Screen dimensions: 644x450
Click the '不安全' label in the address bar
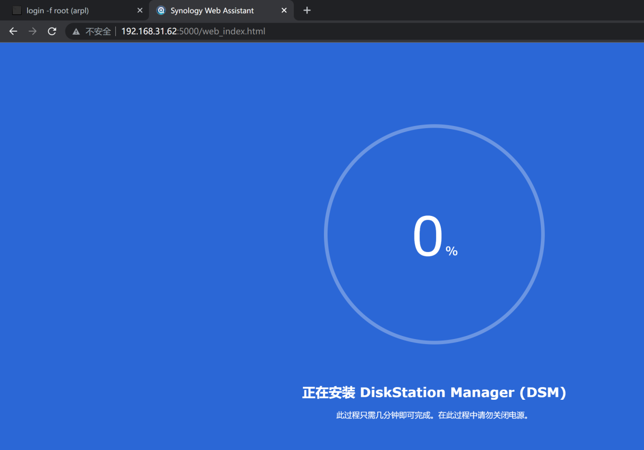(98, 31)
